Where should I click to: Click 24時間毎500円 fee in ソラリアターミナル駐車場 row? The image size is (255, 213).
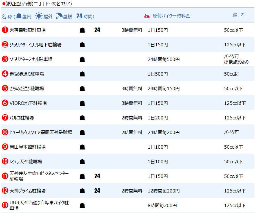click(x=164, y=59)
